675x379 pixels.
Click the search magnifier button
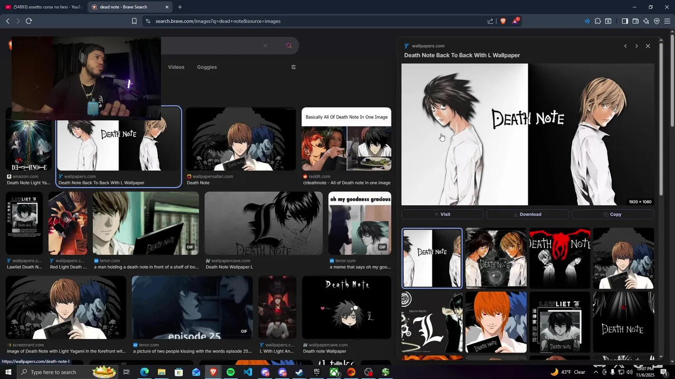point(289,46)
